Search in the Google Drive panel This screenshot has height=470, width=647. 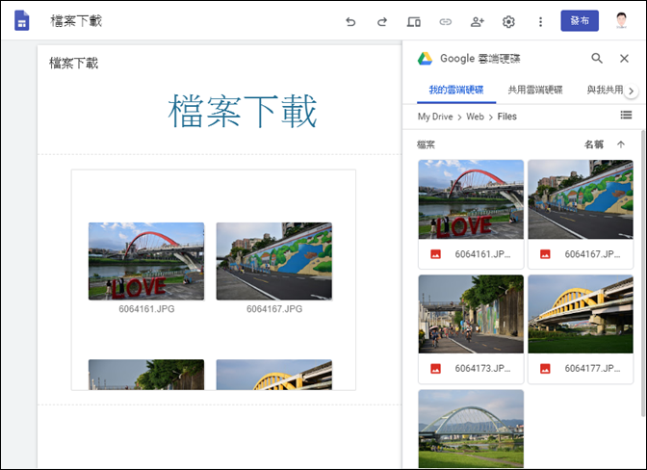(597, 58)
